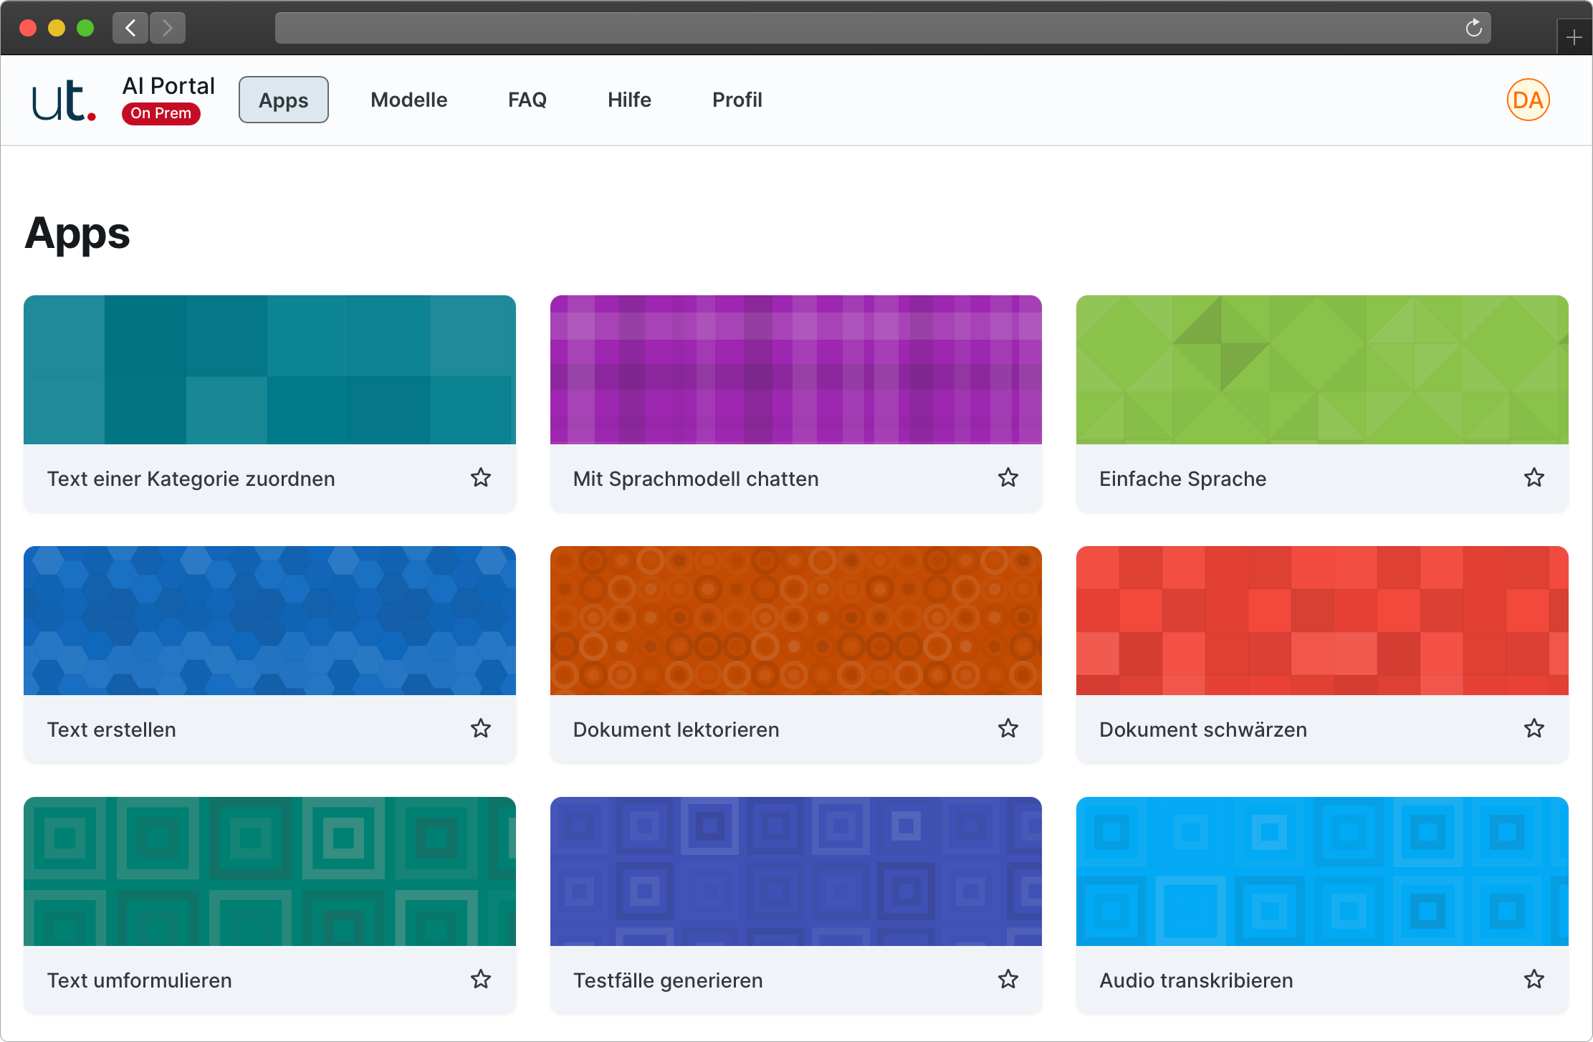The width and height of the screenshot is (1593, 1042).
Task: Open the Hilfe navigation link
Action: pos(629,100)
